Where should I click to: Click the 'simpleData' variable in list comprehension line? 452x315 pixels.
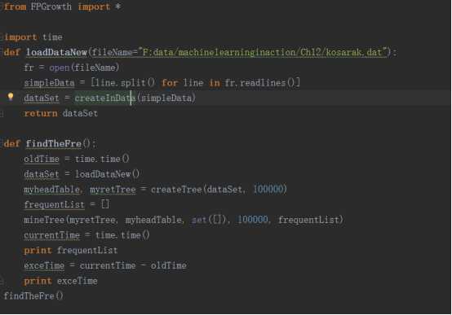tap(49, 83)
